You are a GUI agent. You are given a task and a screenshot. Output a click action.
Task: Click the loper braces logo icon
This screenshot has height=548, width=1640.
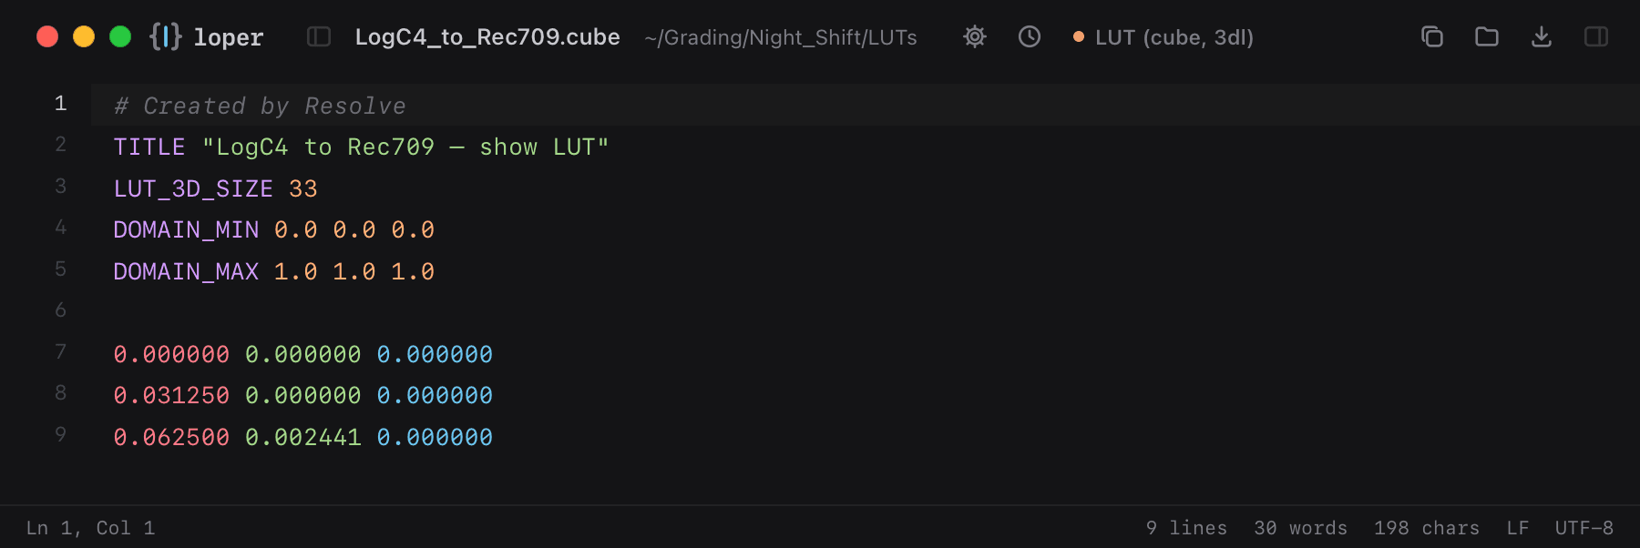coord(166,36)
